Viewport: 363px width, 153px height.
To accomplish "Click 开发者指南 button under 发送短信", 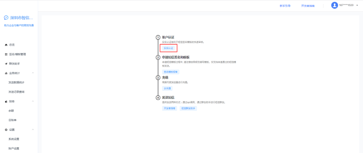I will tap(169, 108).
